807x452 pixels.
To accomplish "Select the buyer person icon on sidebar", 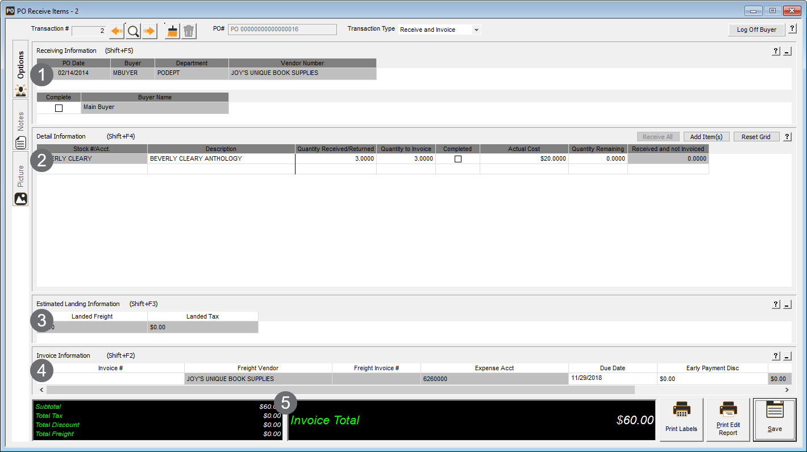I will (20, 90).
